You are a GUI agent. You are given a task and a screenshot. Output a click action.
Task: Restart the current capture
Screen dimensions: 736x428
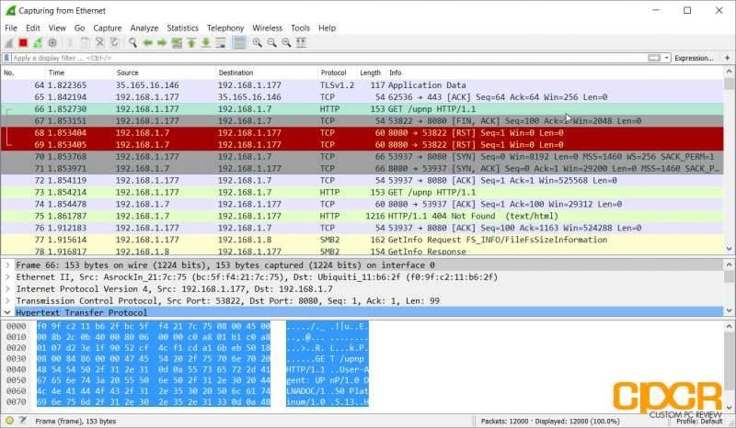click(x=38, y=42)
